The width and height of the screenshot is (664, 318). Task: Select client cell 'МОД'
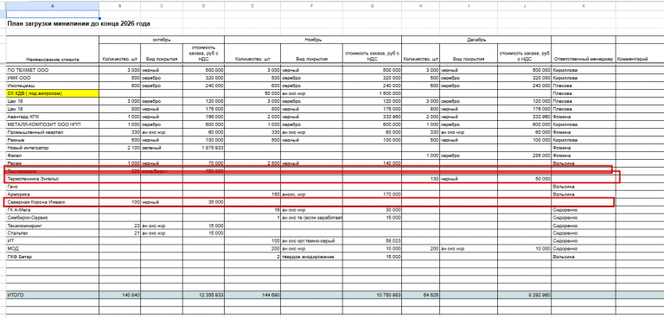coord(53,249)
